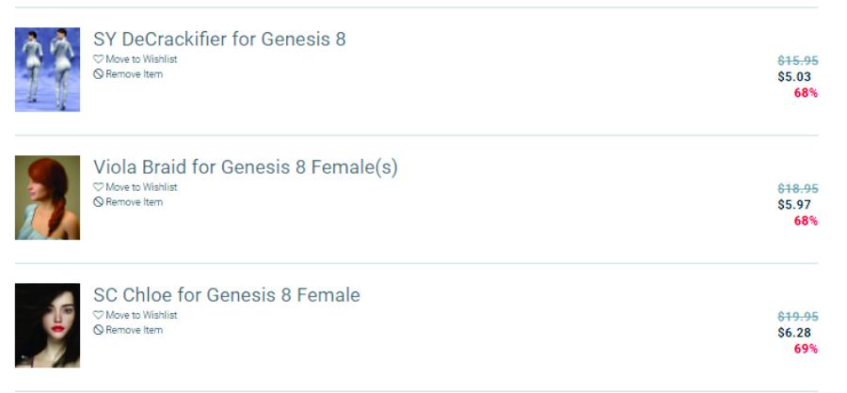Click the SC Chloe product thumbnail
Image resolution: width=847 pixels, height=393 pixels.
47,325
